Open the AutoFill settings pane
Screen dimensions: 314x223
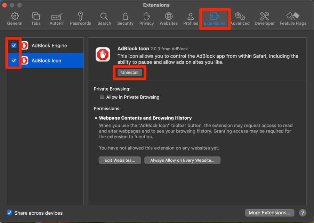[57, 19]
